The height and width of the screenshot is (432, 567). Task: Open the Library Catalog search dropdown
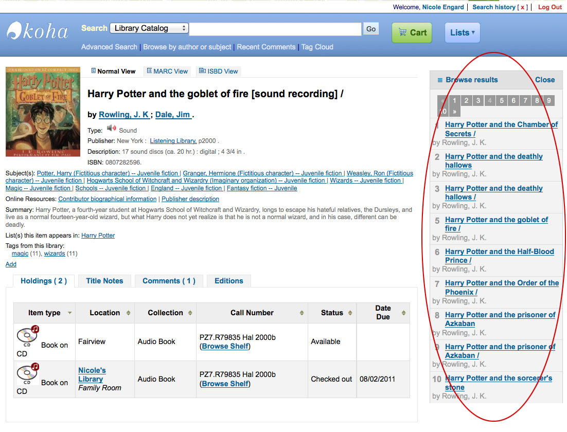(x=149, y=28)
